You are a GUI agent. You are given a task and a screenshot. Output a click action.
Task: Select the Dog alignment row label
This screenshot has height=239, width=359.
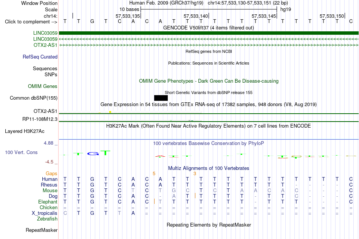[53, 196]
